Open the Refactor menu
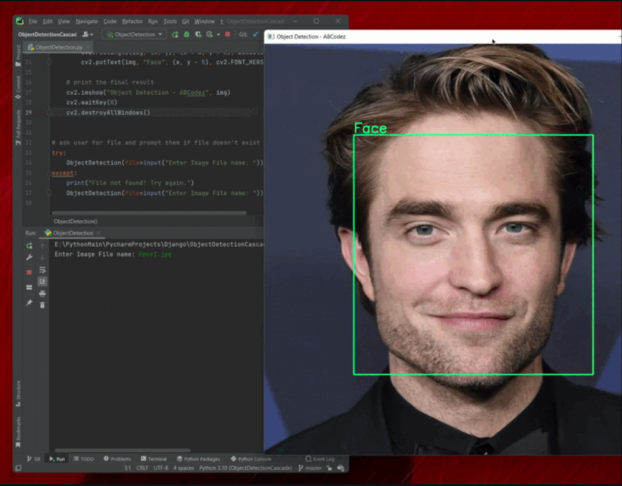This screenshot has height=486, width=622. tap(132, 21)
